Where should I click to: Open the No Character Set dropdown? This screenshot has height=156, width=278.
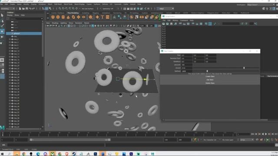click(210, 140)
